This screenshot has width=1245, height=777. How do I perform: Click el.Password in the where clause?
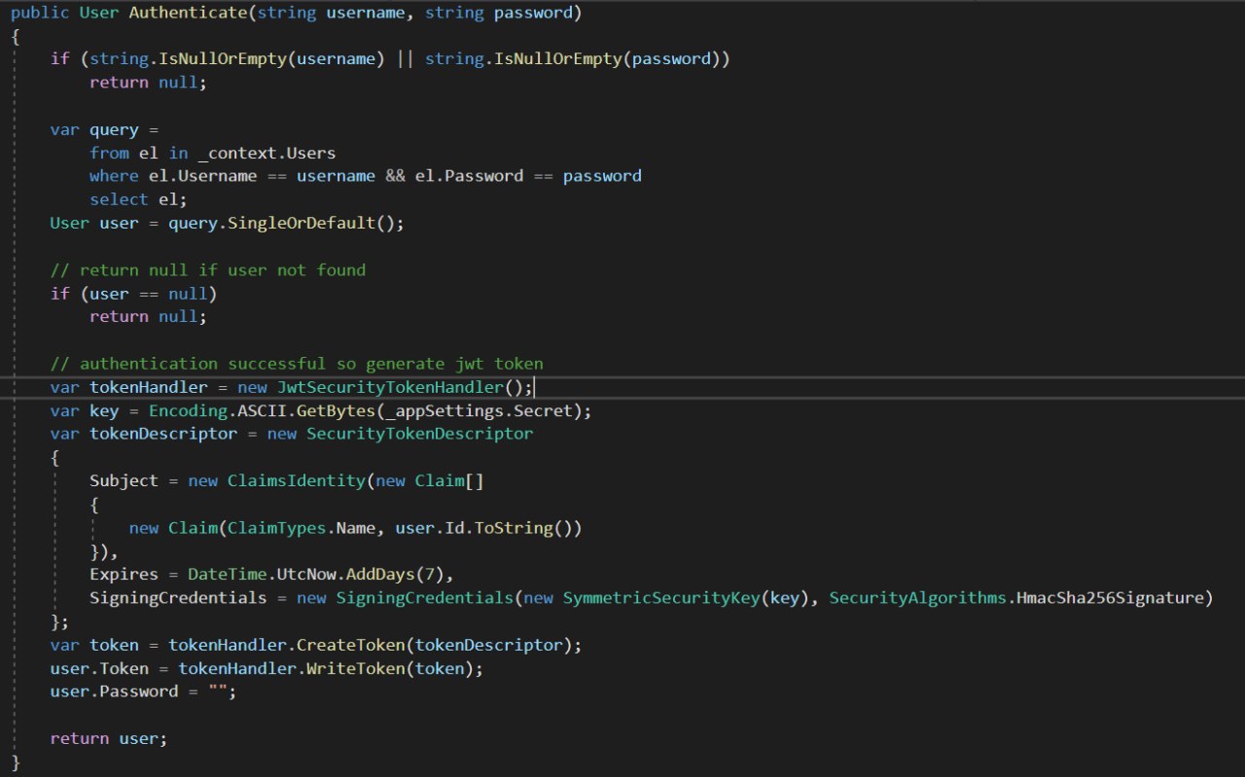point(469,176)
